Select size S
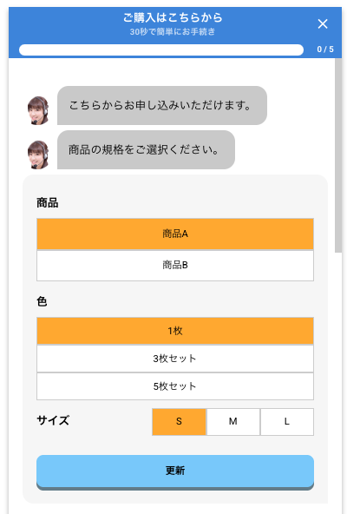 [x=179, y=422]
